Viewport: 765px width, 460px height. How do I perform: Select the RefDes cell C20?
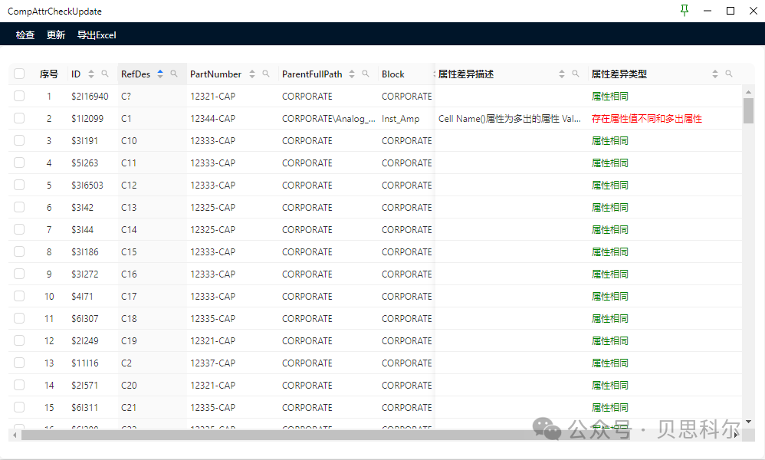[x=129, y=386]
